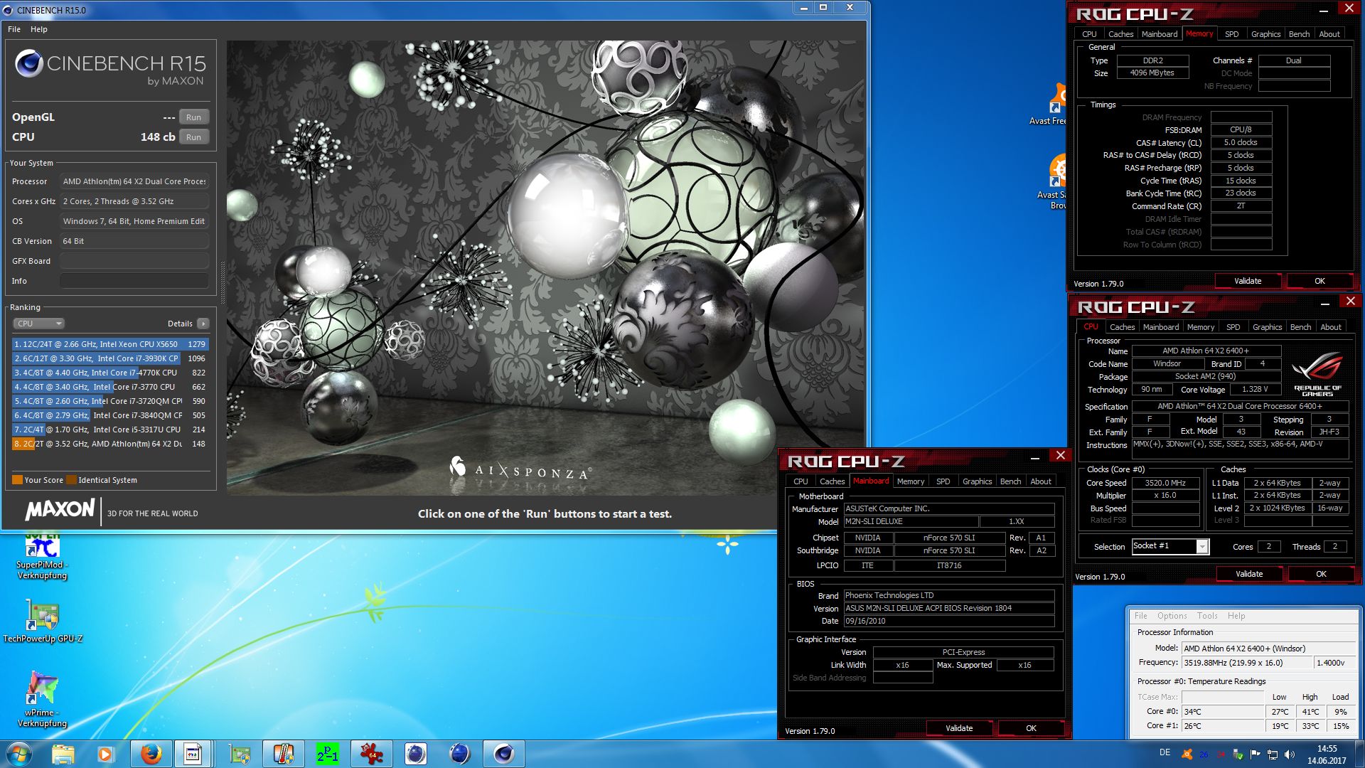Click the Core Temp thermometer taskbar icon
Image resolution: width=1365 pixels, height=768 pixels.
tap(283, 754)
